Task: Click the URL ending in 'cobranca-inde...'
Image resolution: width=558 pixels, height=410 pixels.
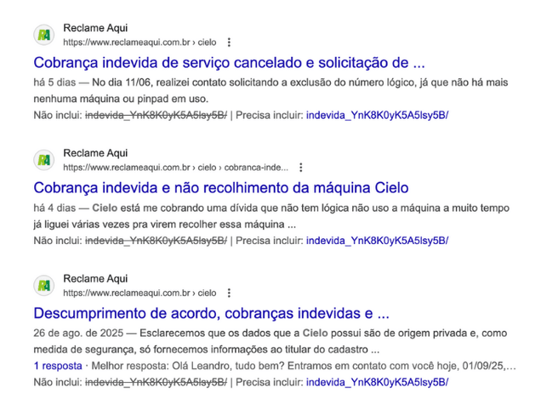Action: coord(176,168)
